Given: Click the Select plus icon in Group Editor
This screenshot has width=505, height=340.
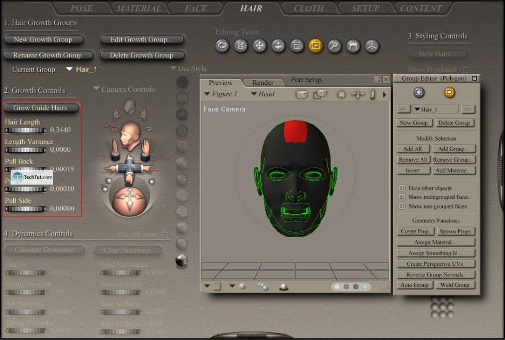Looking at the screenshot, I should pyautogui.click(x=418, y=92).
